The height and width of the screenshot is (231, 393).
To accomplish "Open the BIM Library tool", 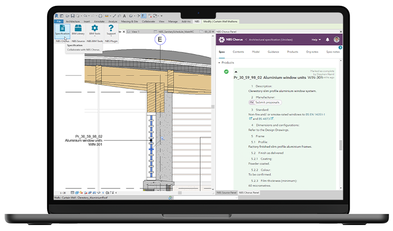I will click(x=78, y=30).
